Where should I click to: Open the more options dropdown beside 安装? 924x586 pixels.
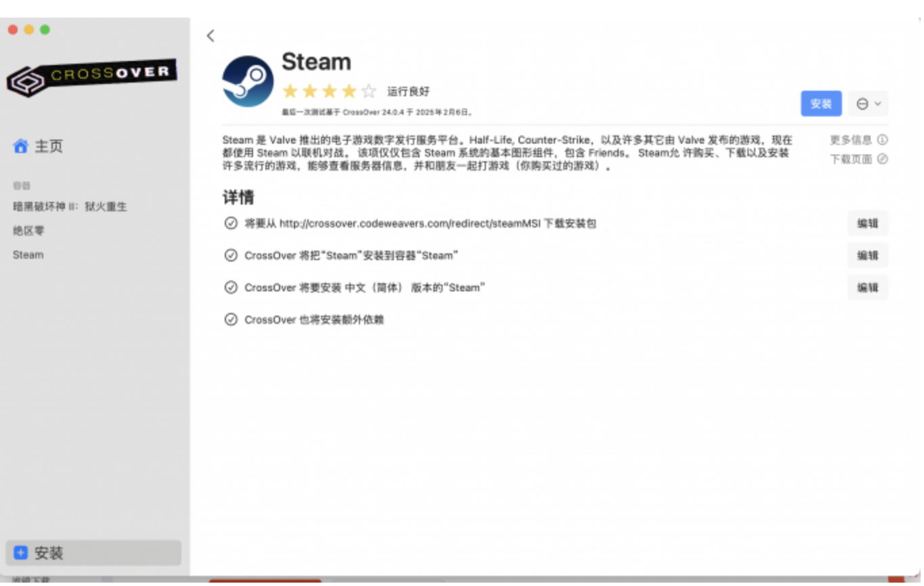tap(868, 104)
